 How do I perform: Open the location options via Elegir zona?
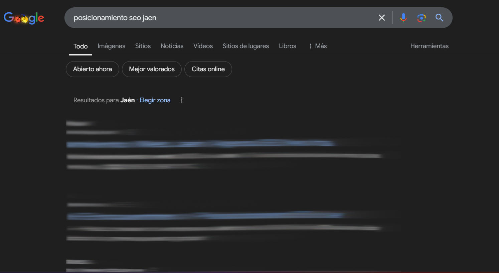(155, 100)
